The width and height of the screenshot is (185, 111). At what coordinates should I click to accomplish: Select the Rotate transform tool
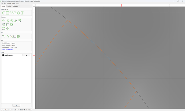(12, 21)
